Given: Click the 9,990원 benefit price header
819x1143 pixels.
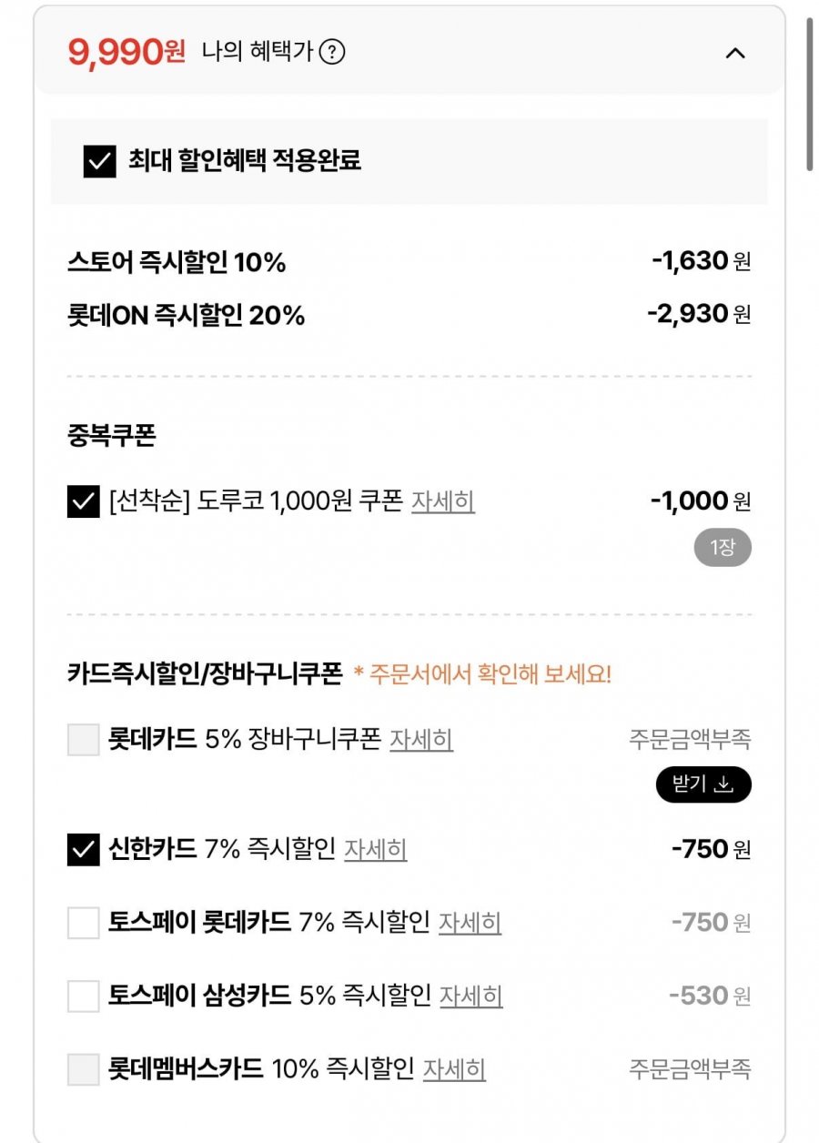Looking at the screenshot, I should pos(126,53).
